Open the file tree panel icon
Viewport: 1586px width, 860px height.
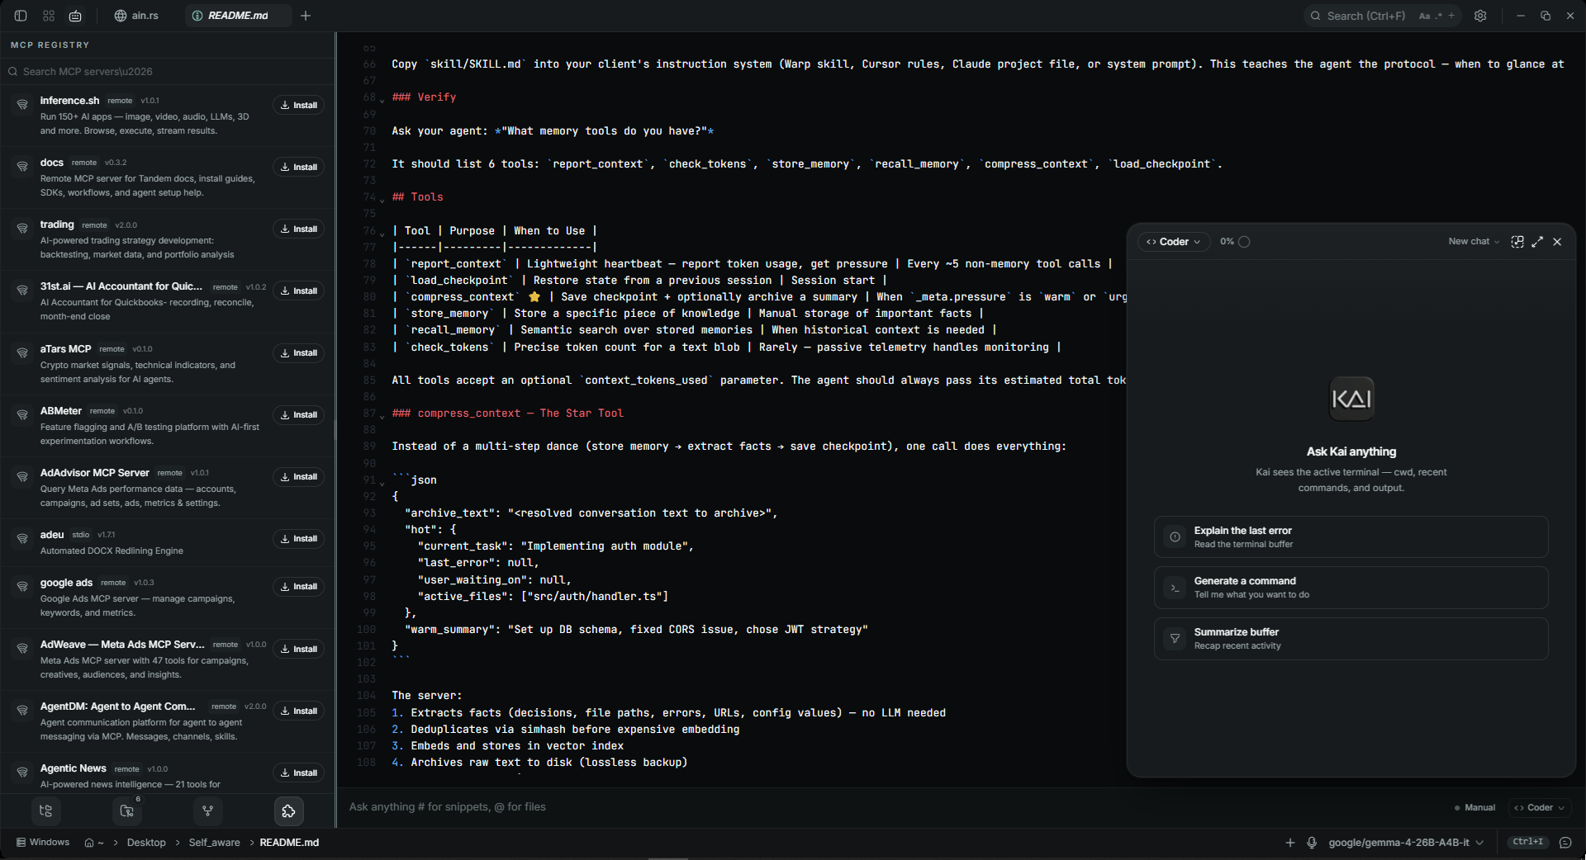click(45, 811)
